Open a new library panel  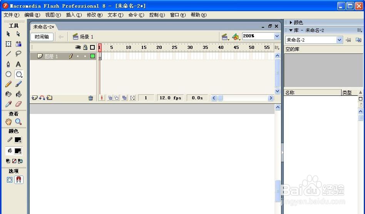(358, 40)
